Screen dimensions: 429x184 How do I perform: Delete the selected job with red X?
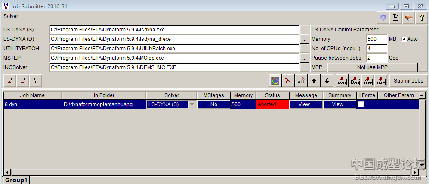[x=288, y=80]
